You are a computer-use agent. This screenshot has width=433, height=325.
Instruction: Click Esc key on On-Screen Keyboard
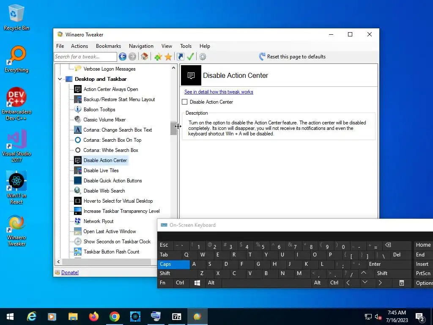click(165, 245)
